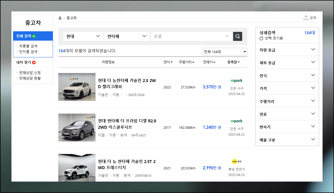Screen dimensions: 334x193
Task: Expand the 가격 filter section
Action: point(287,88)
